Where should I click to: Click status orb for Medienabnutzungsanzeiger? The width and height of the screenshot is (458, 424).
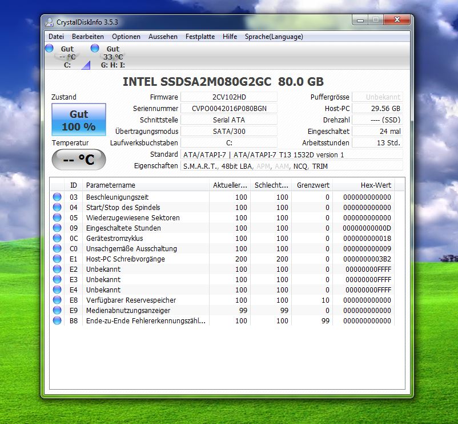tap(57, 310)
